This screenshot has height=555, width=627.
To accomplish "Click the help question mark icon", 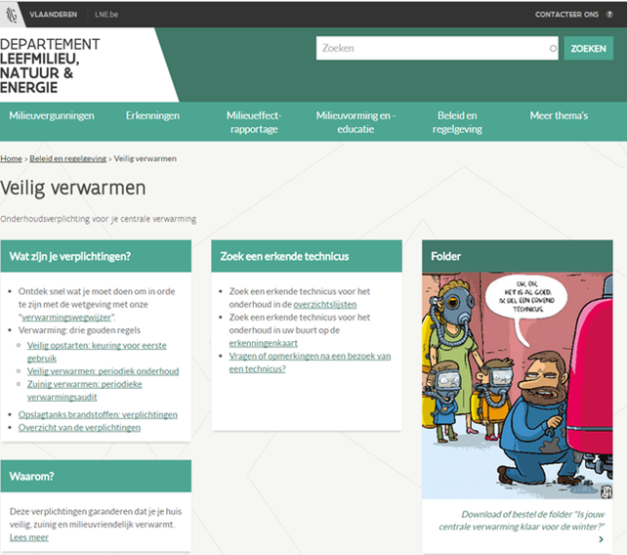I will click(x=609, y=15).
